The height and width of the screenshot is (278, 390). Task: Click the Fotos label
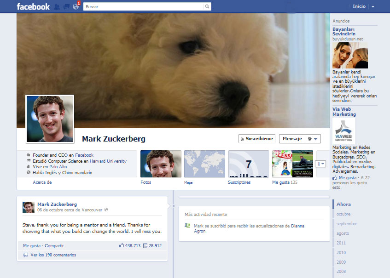click(146, 182)
